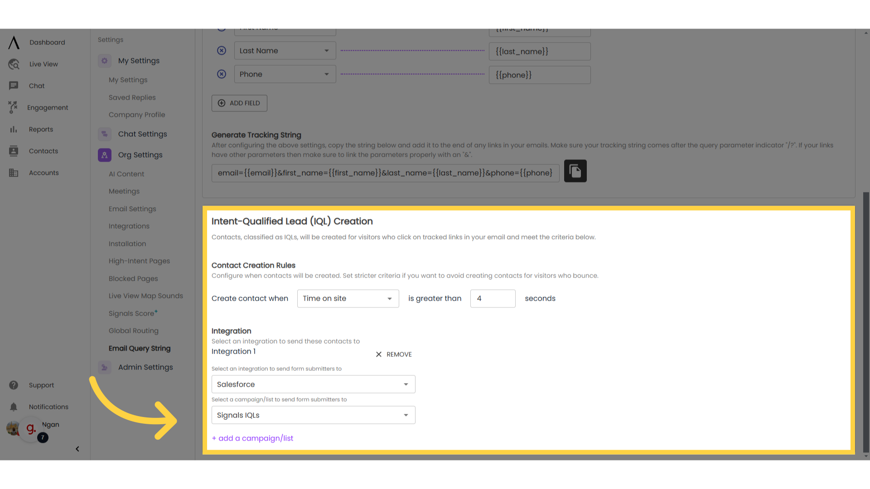
Task: Select the Org Settings menu section
Action: [x=140, y=155]
